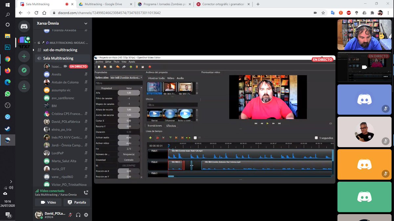Select the Xarxa Òmnia server icon
The height and width of the screenshot is (221, 394).
(24, 42)
